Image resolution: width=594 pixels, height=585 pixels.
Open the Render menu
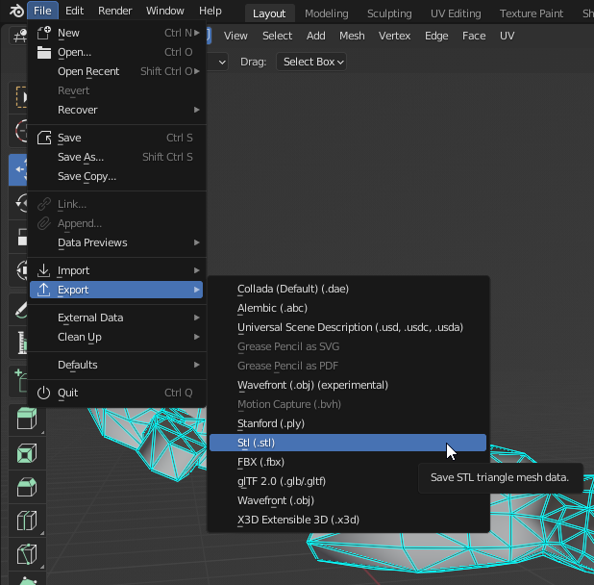coord(114,11)
